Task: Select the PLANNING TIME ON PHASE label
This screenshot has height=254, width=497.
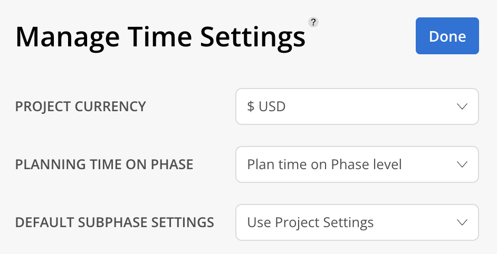Action: pos(104,164)
